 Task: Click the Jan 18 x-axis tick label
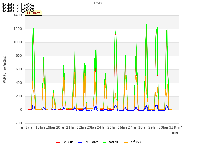pos(35,127)
